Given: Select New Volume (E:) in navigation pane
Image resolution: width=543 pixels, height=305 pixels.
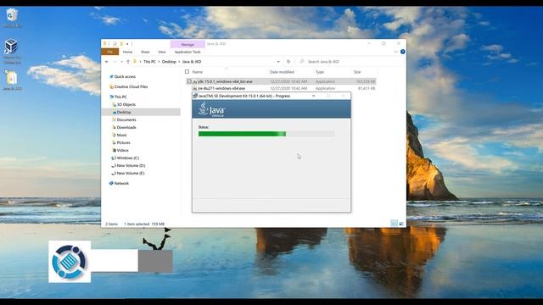Looking at the screenshot, I should [130, 173].
